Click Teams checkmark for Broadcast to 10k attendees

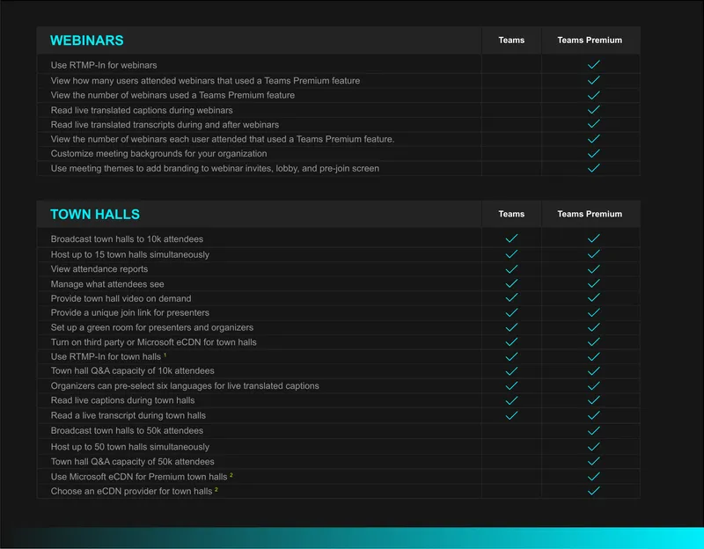511,238
